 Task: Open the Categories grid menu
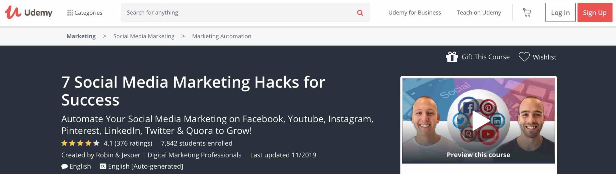[85, 13]
